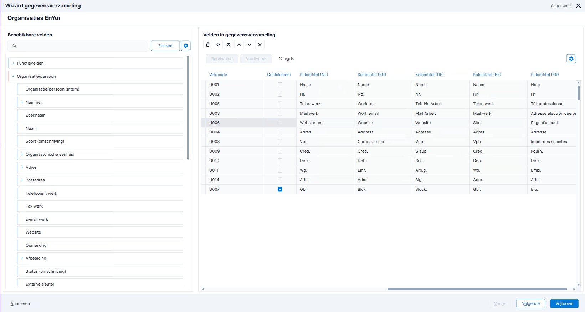Move selected field to bottom icon
585x312 pixels.
260,45
